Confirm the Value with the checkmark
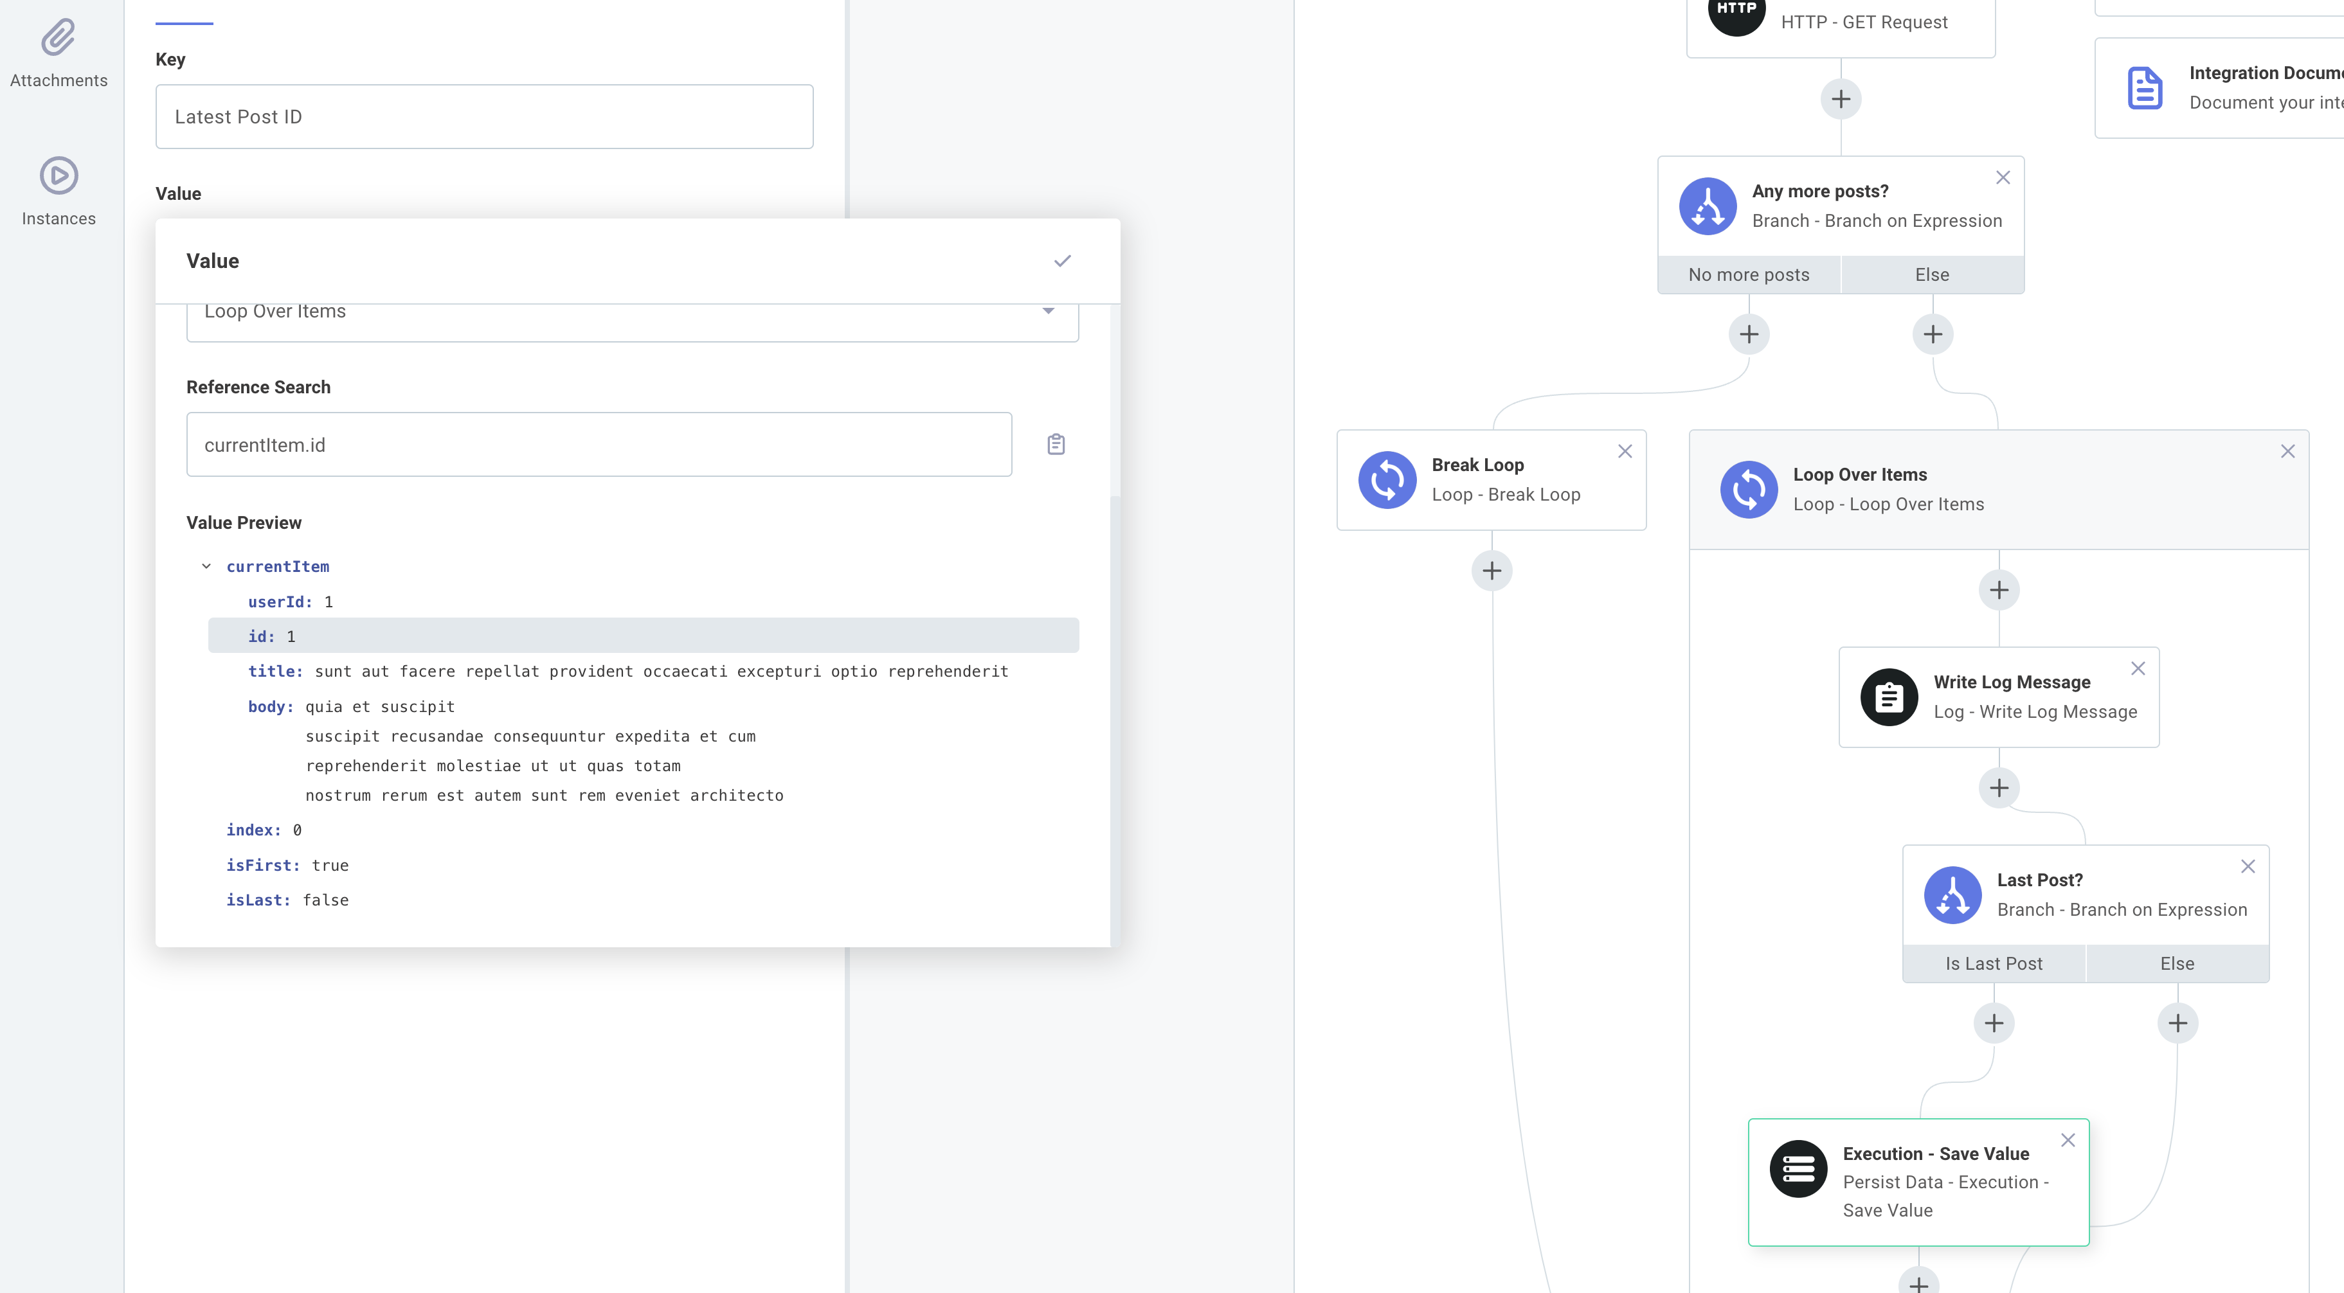2344x1293 pixels. pos(1063,261)
